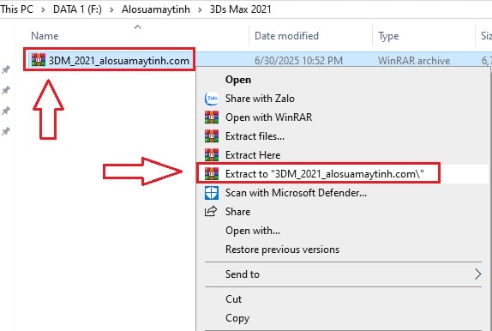Select Extract to "3DM_2021_alosuamaytinh.com\"
The image size is (492, 331).
pos(325,174)
